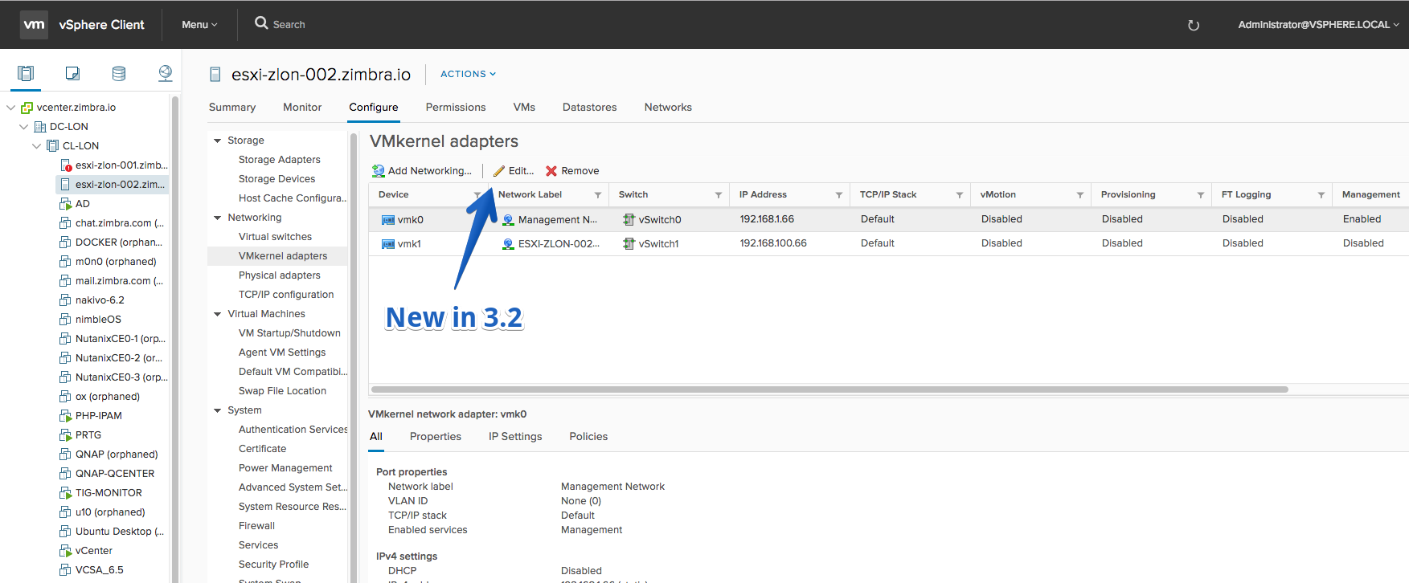Image resolution: width=1409 pixels, height=583 pixels.
Task: Collapse the CL-LON cluster node
Action: pos(36,146)
